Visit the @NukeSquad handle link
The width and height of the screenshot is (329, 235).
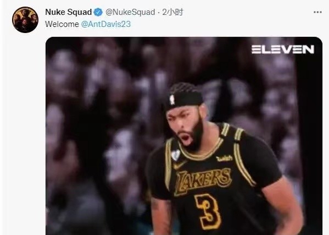pos(130,12)
